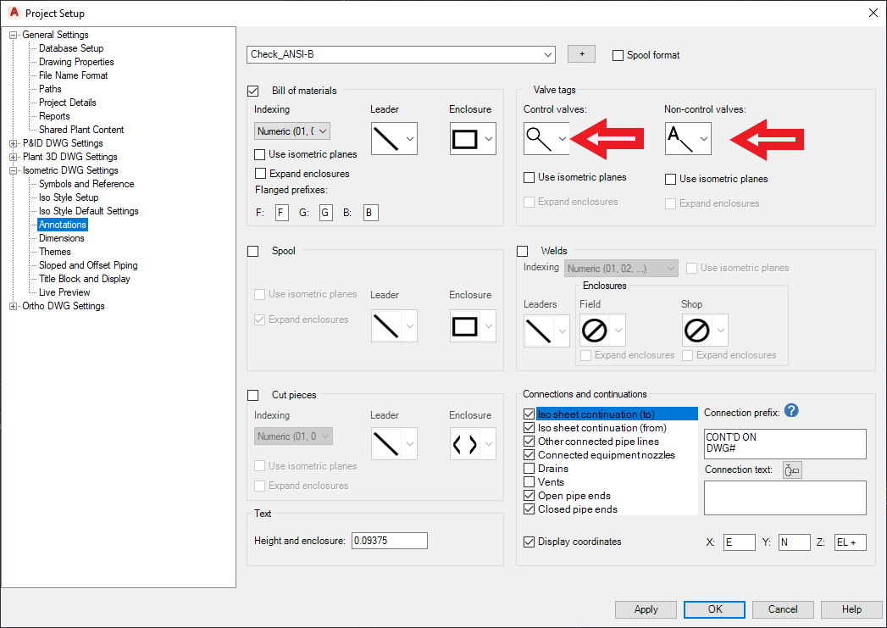This screenshot has height=628, width=887.
Task: Click the Connection text pick icon
Action: (791, 469)
